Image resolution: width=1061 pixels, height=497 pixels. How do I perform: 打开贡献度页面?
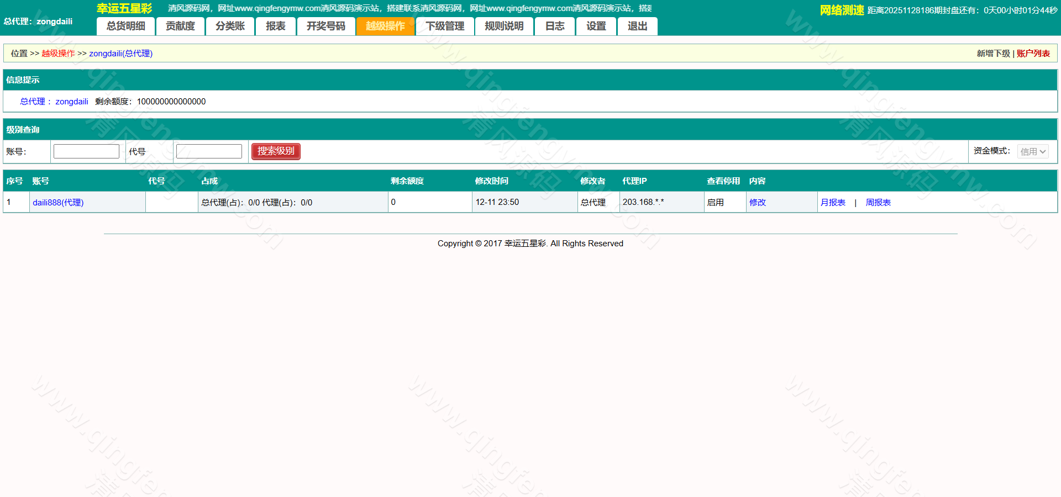(180, 26)
